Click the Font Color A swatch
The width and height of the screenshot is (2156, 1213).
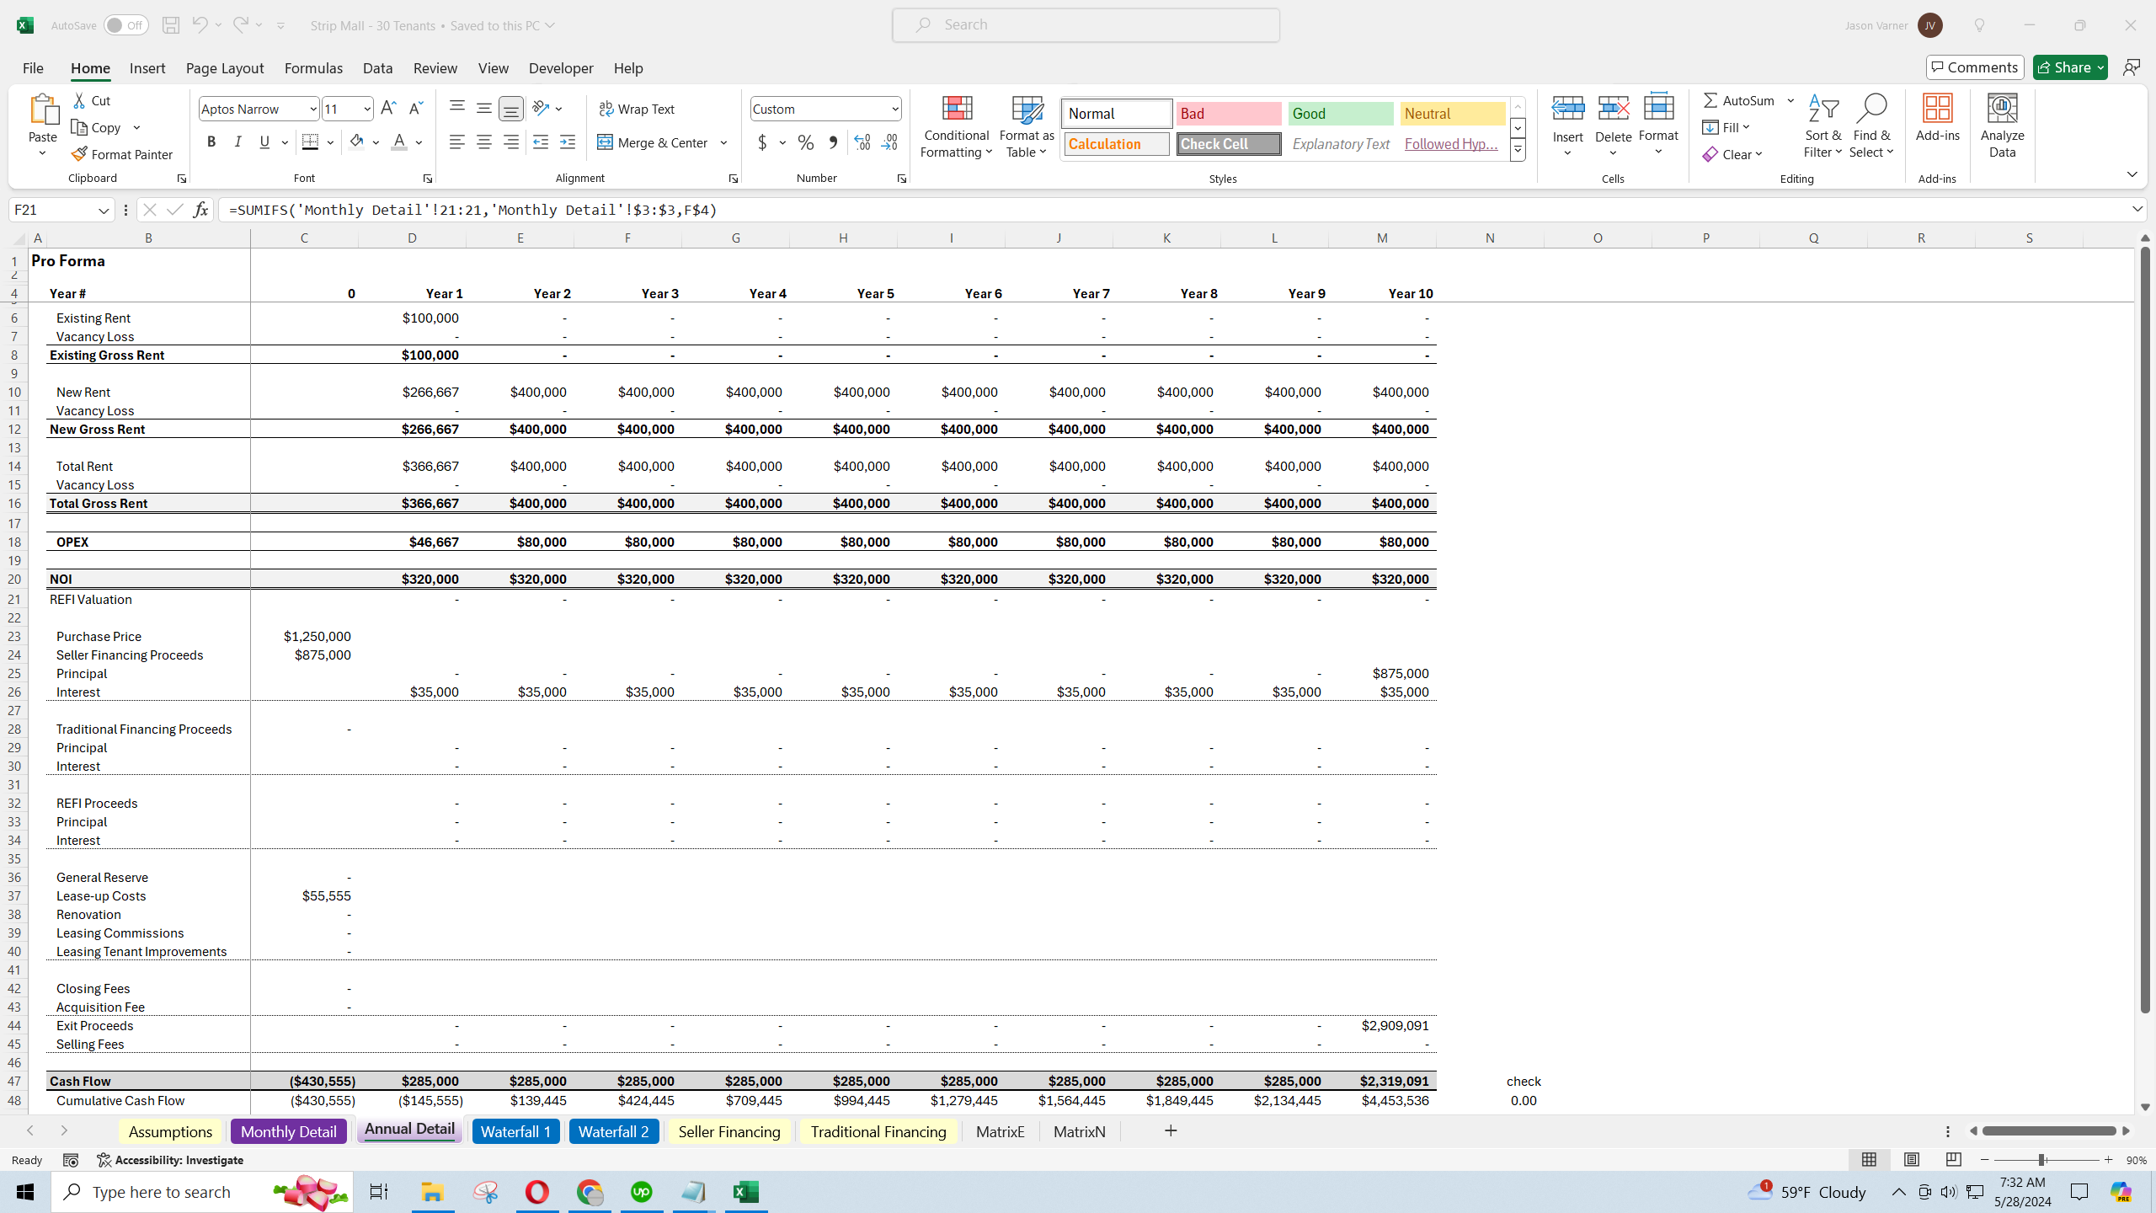[399, 142]
